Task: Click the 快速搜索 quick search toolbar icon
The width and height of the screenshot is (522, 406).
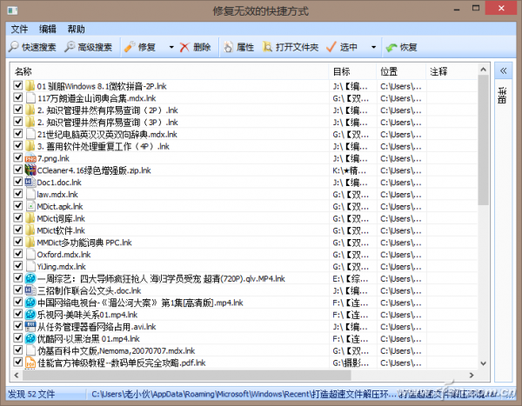Action: click(x=14, y=47)
